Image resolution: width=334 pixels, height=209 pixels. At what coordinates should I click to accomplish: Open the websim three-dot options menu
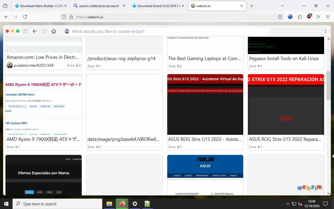pyautogui.click(x=325, y=31)
